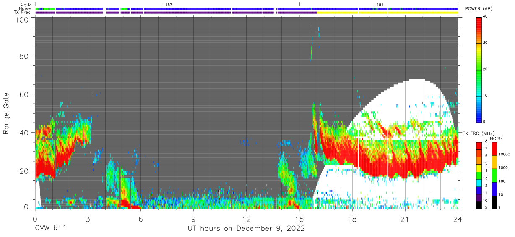Click the red top segment of NOISE color bar
This screenshot has width=515, height=237.
click(x=494, y=149)
